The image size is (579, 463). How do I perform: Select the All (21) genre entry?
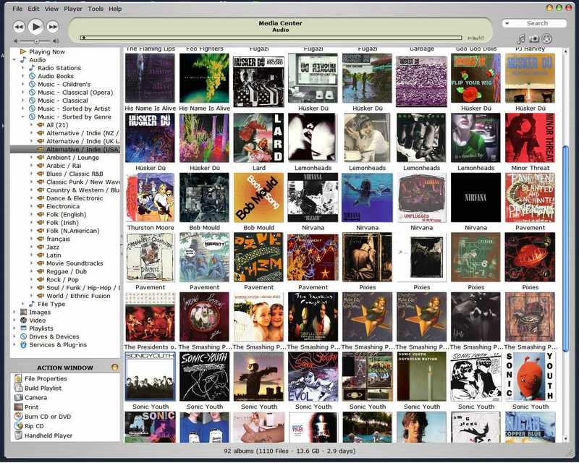point(57,125)
